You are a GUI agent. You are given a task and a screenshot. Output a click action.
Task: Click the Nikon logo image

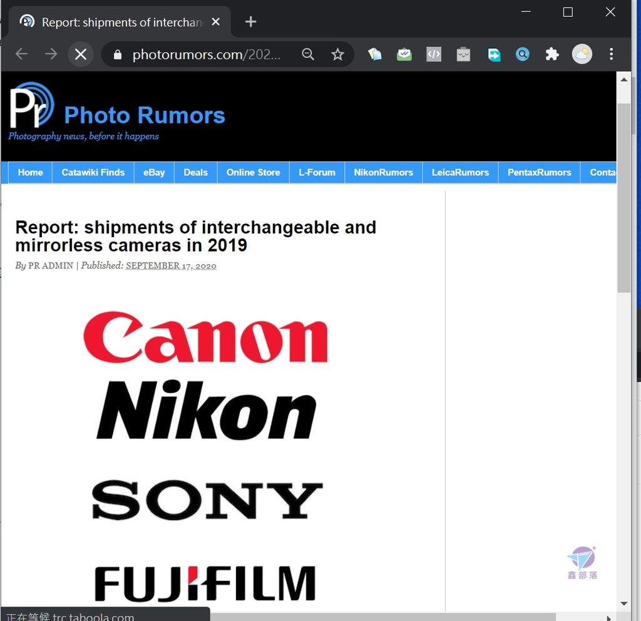click(207, 409)
